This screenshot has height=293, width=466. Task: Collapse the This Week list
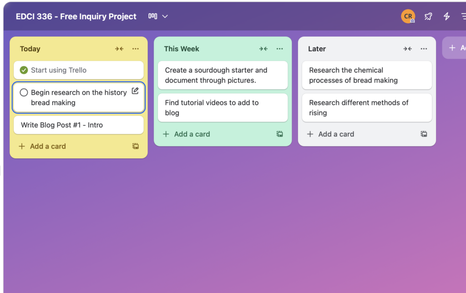coord(263,49)
